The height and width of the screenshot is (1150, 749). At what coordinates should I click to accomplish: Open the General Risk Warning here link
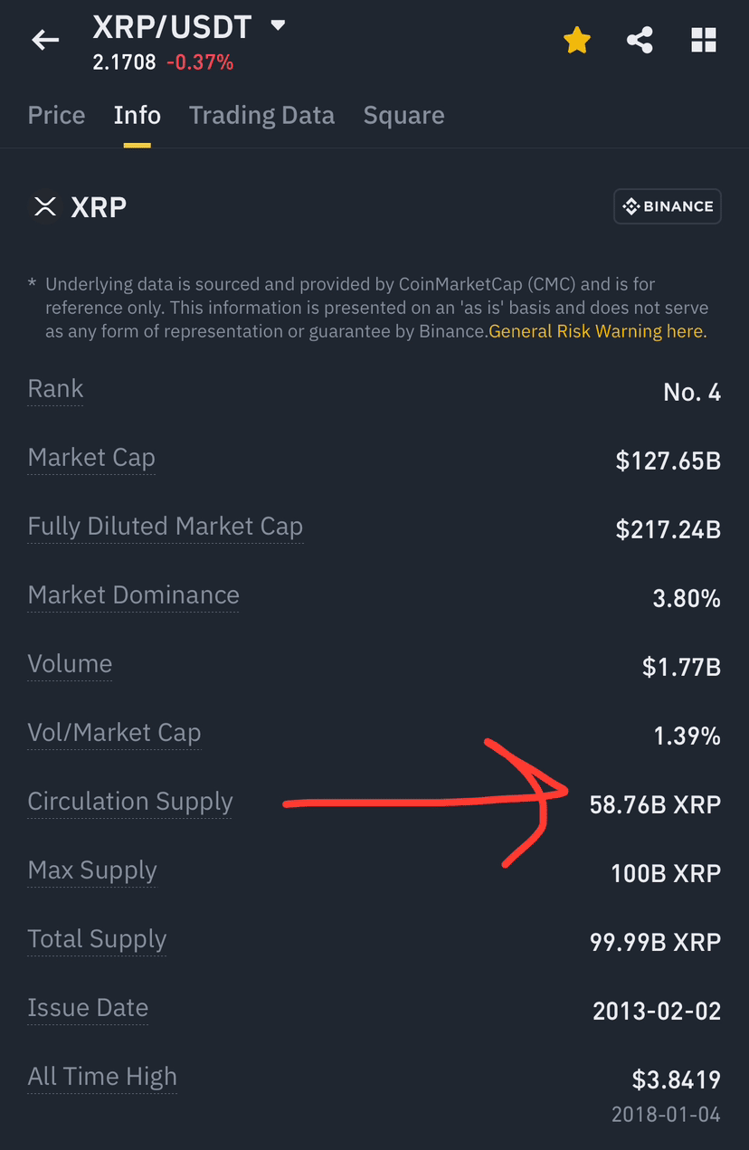point(598,331)
